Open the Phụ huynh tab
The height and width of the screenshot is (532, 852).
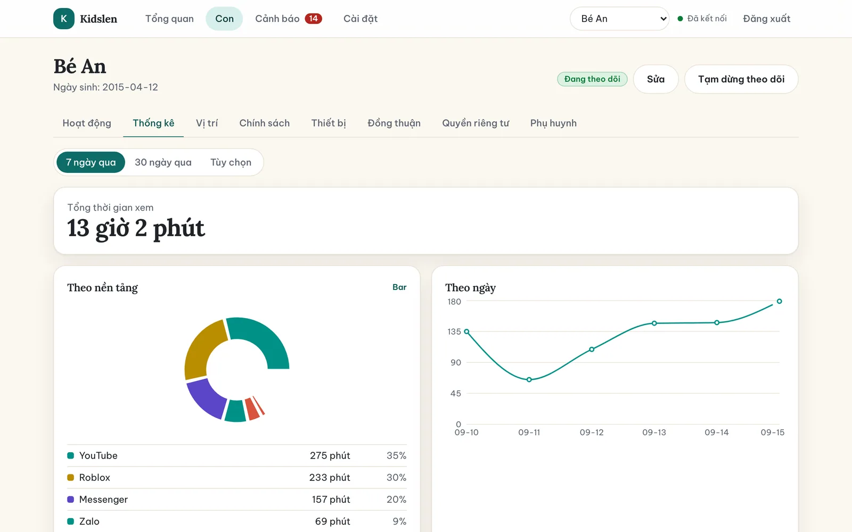point(553,123)
